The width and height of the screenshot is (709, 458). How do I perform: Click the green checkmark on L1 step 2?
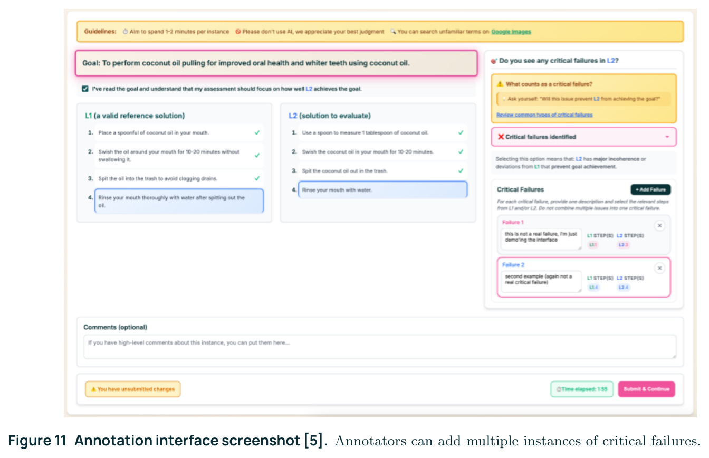(257, 156)
